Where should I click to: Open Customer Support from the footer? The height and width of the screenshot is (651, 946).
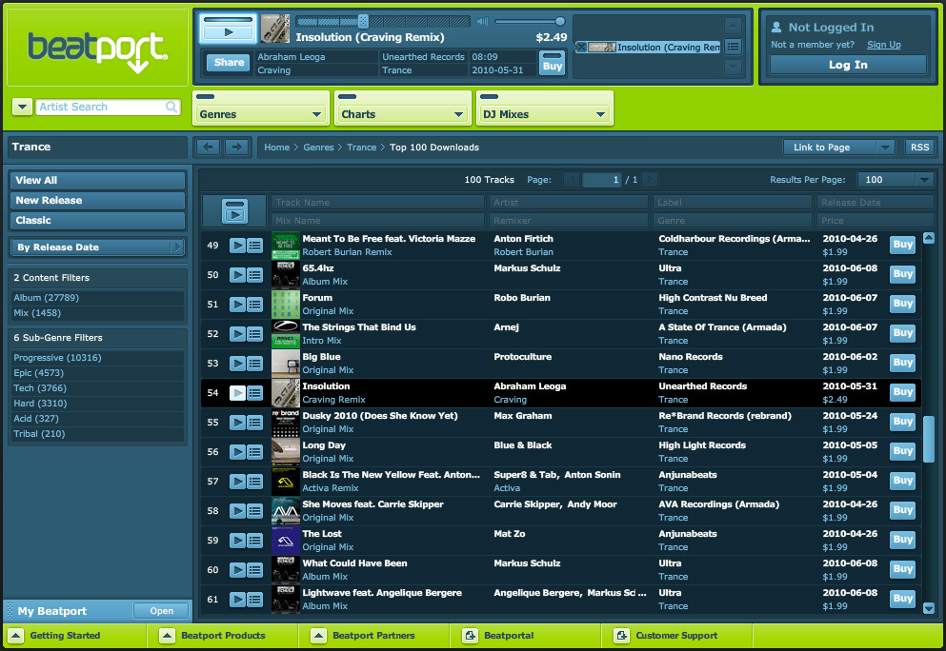(666, 636)
